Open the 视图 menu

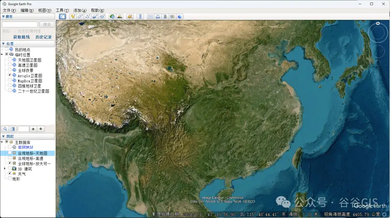[x=45, y=10]
